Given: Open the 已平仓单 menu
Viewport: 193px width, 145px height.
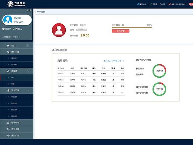Looking at the screenshot, I should [x=17, y=123].
